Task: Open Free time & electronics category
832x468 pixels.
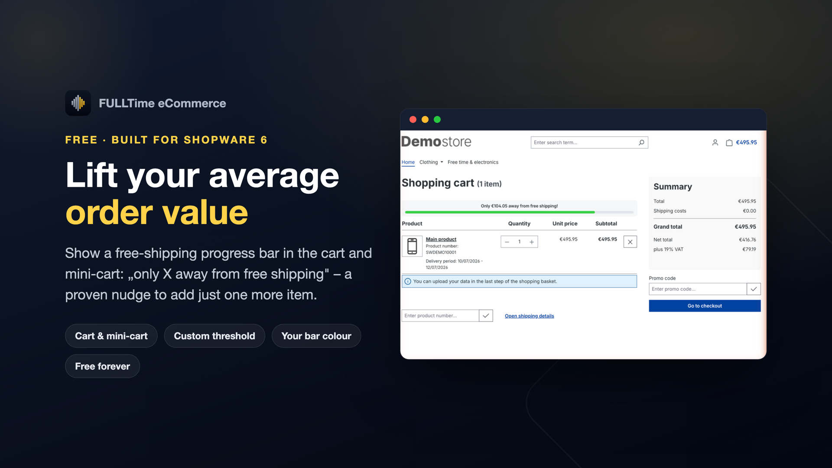Action: coord(473,162)
